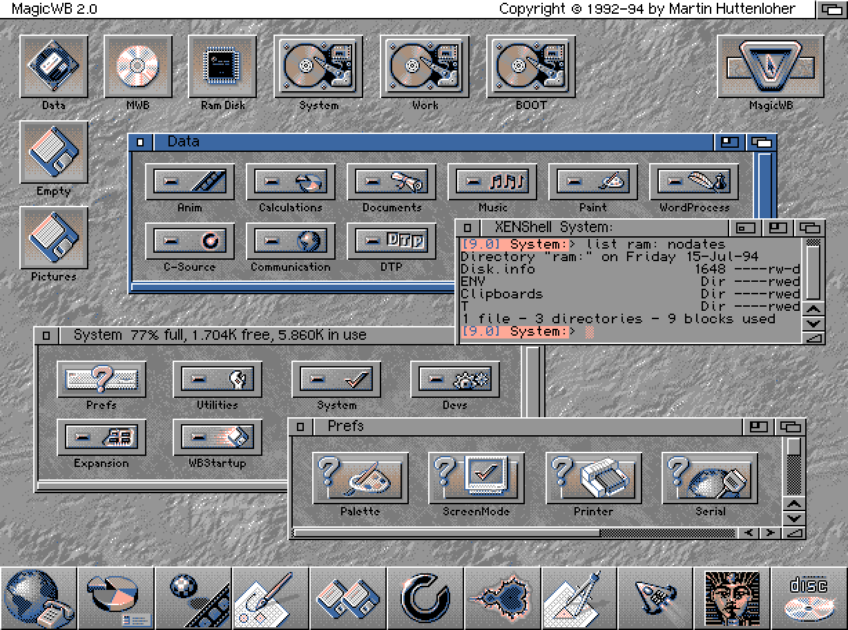
Task: Open the BOOT hard drive icon
Action: click(530, 66)
